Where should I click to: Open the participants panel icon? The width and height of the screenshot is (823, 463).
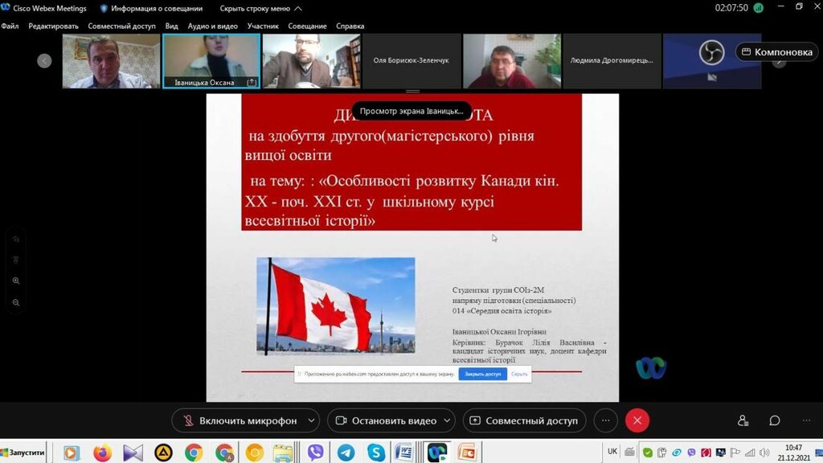743,420
